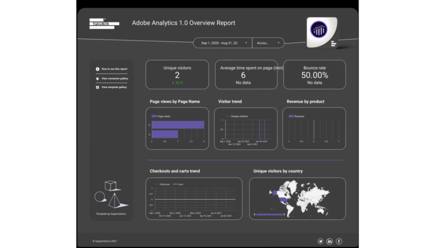The image size is (442, 248).
Task: Open the Account selector dropdown
Action: pos(268,43)
